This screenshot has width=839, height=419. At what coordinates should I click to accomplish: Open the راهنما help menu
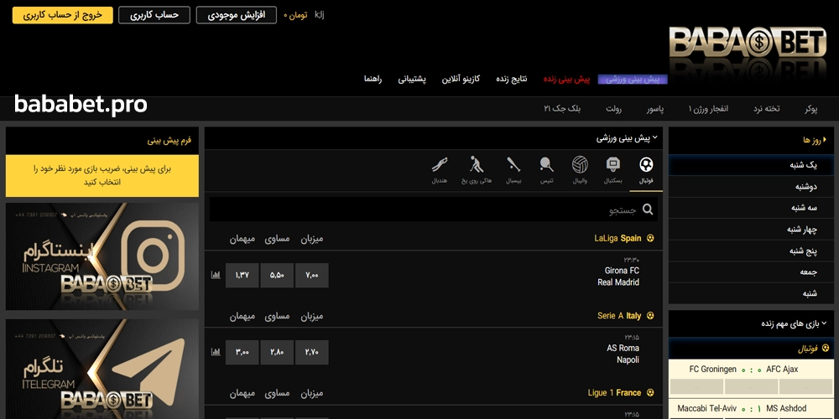click(x=373, y=79)
